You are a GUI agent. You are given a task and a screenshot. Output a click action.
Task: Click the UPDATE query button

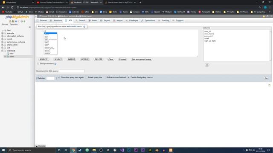click(x=85, y=59)
